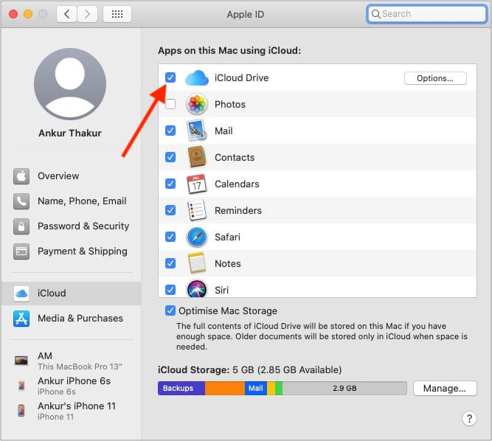The width and height of the screenshot is (492, 441).
Task: Click the Mail stamp icon
Action: point(197,131)
